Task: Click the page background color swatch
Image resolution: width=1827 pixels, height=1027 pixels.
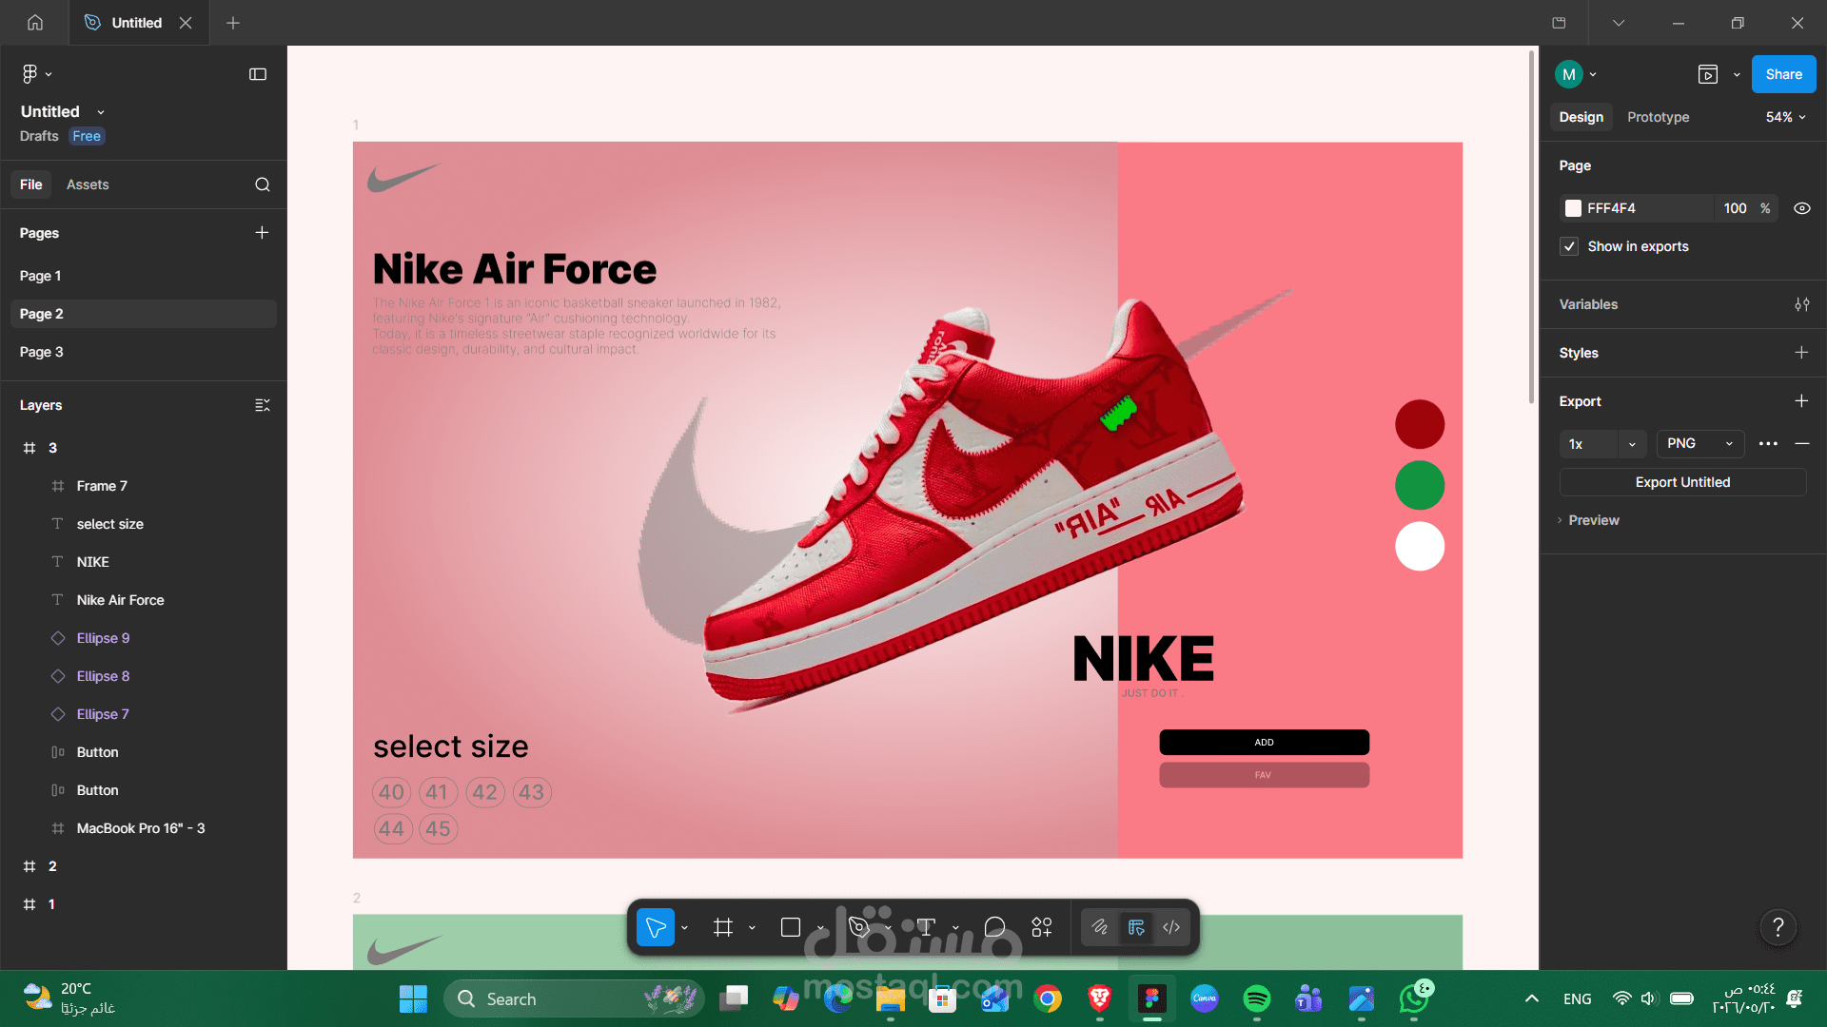Action: click(x=1573, y=208)
